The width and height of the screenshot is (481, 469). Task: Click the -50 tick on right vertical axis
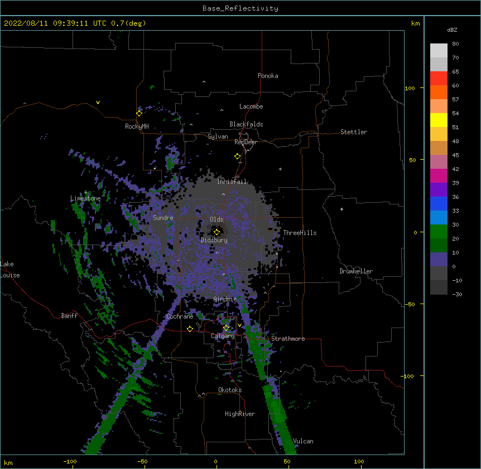click(x=410, y=304)
